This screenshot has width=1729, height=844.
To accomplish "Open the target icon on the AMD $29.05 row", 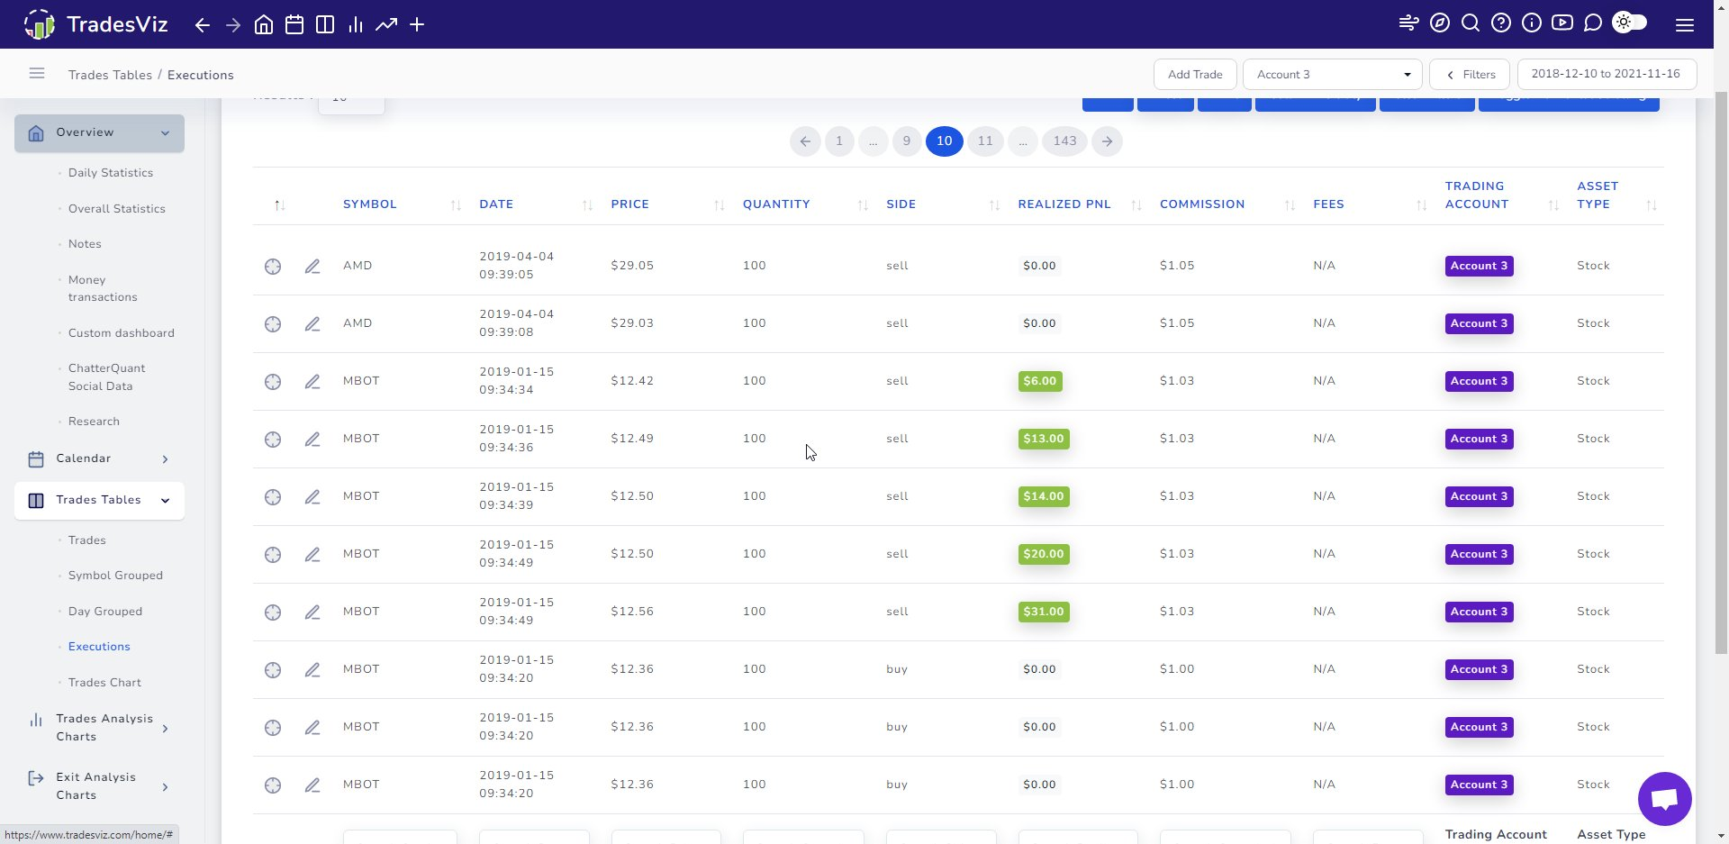I will [273, 267].
